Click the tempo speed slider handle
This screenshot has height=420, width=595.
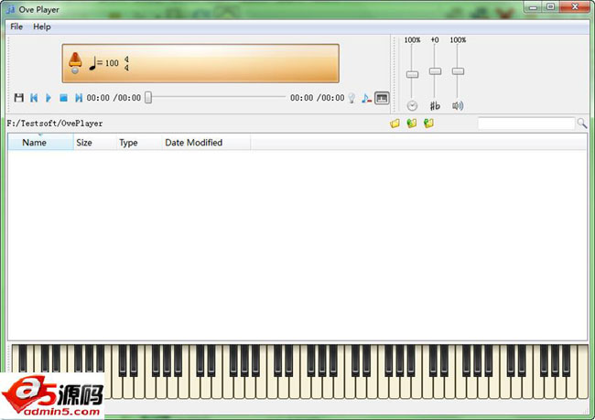pos(412,74)
